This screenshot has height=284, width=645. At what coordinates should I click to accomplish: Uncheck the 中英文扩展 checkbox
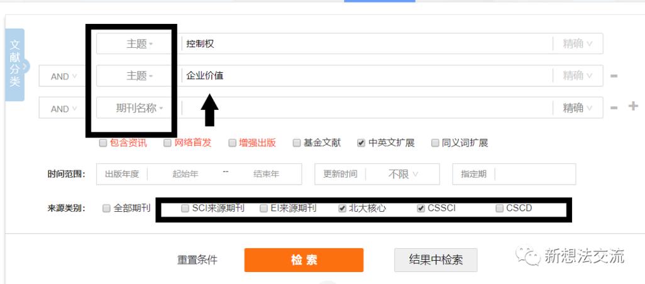[x=361, y=143]
